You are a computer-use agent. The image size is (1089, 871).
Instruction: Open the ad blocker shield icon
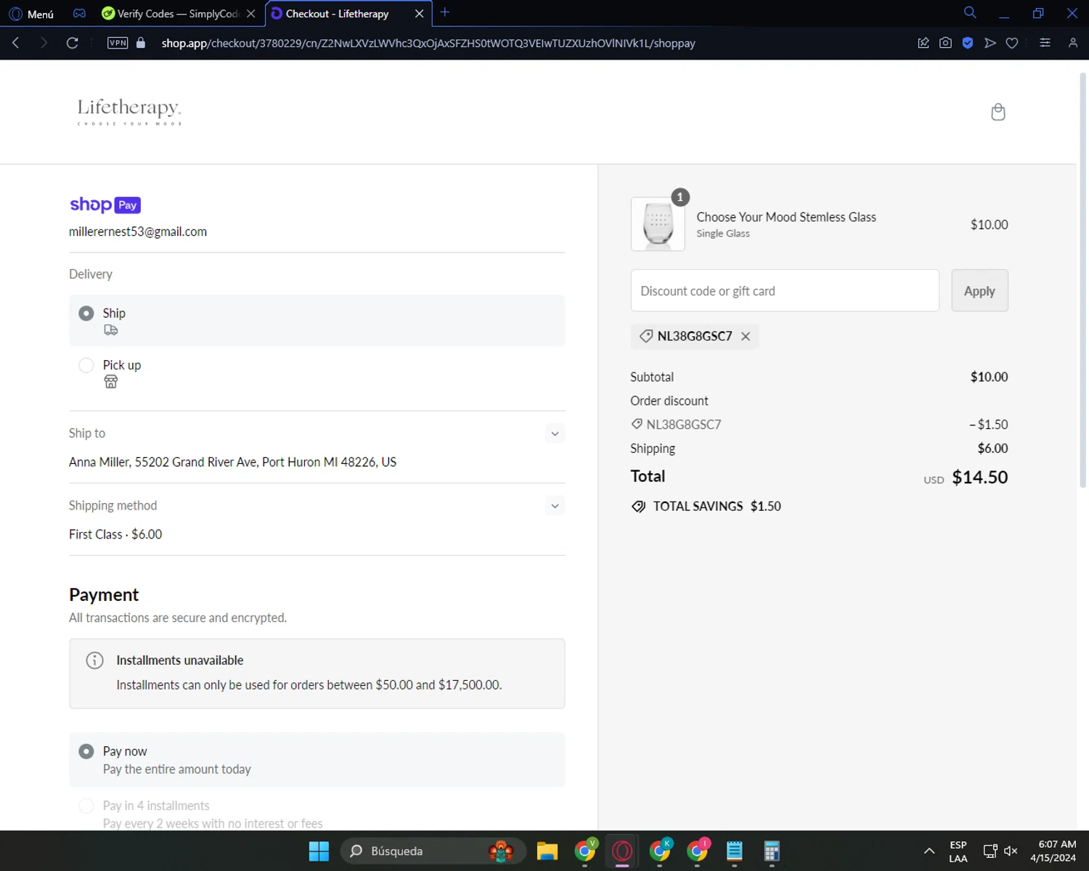tap(968, 43)
